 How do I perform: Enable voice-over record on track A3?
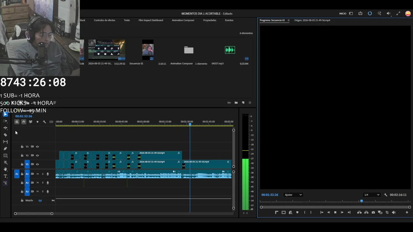48,191
